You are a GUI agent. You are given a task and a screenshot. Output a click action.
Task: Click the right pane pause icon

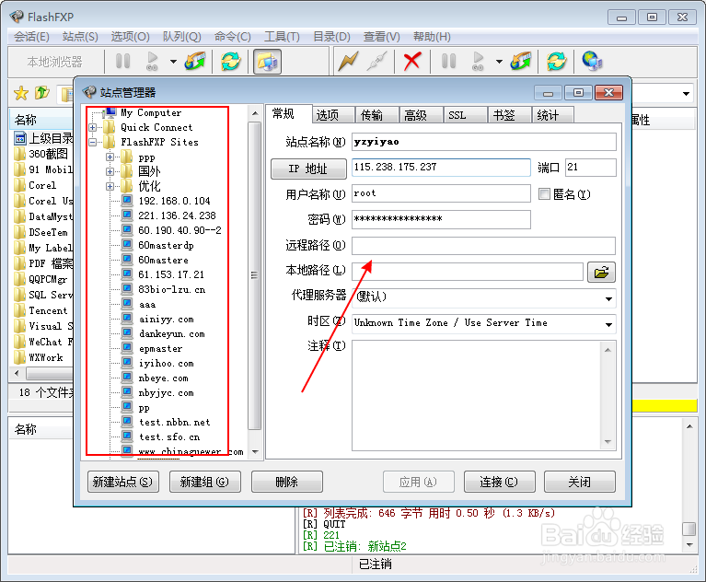coord(448,62)
